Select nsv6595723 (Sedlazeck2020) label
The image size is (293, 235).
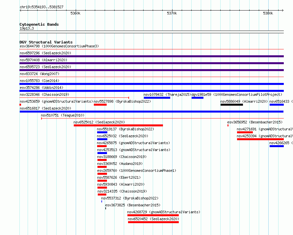(45, 67)
